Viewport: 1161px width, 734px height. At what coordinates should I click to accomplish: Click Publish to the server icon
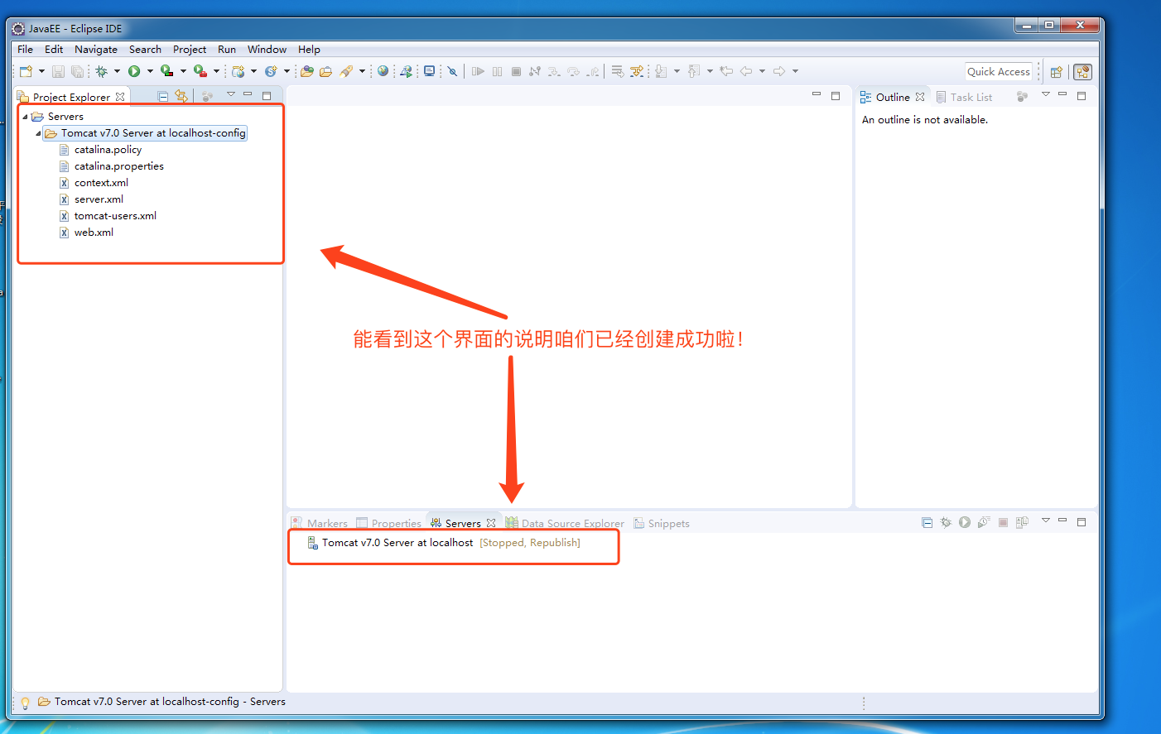tap(1022, 523)
